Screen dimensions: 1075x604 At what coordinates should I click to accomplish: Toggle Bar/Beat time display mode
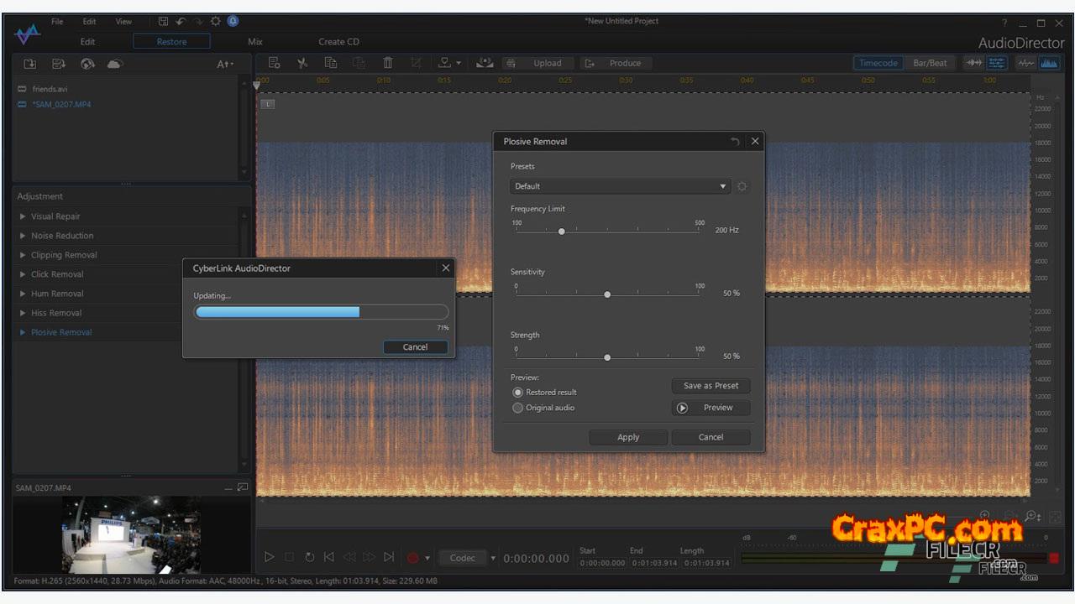930,63
